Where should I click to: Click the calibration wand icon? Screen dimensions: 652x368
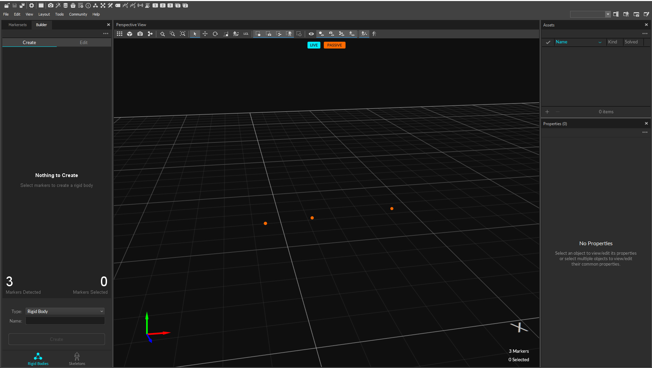(x=58, y=5)
